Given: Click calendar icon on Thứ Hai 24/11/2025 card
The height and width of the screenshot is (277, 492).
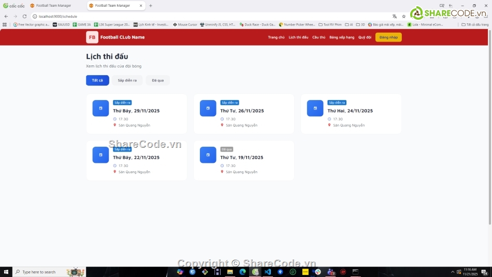Looking at the screenshot, I should pos(315,108).
